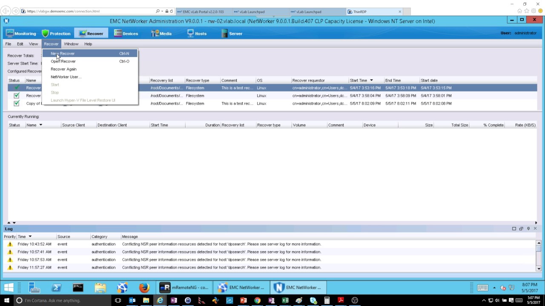Viewport: 545px width, 306px height.
Task: Open Command Prompt in remote taskbar
Action: point(78,288)
